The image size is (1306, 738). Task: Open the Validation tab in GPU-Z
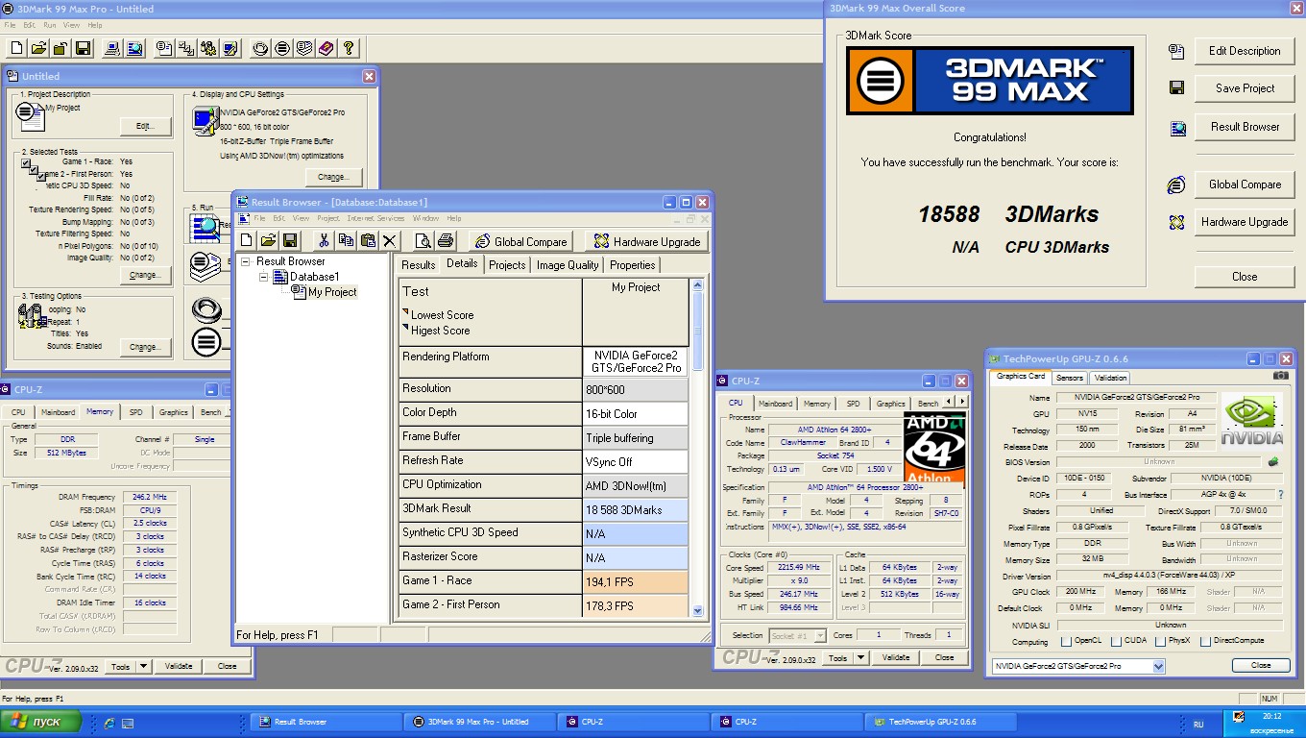(1110, 378)
